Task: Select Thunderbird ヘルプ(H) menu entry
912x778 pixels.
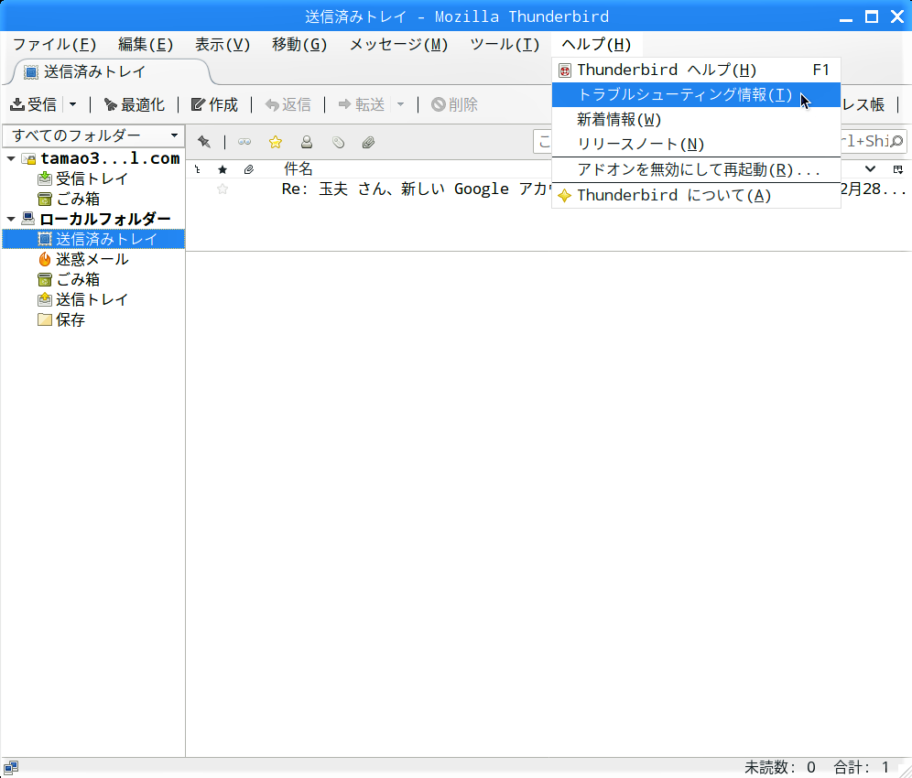Action: [x=696, y=70]
